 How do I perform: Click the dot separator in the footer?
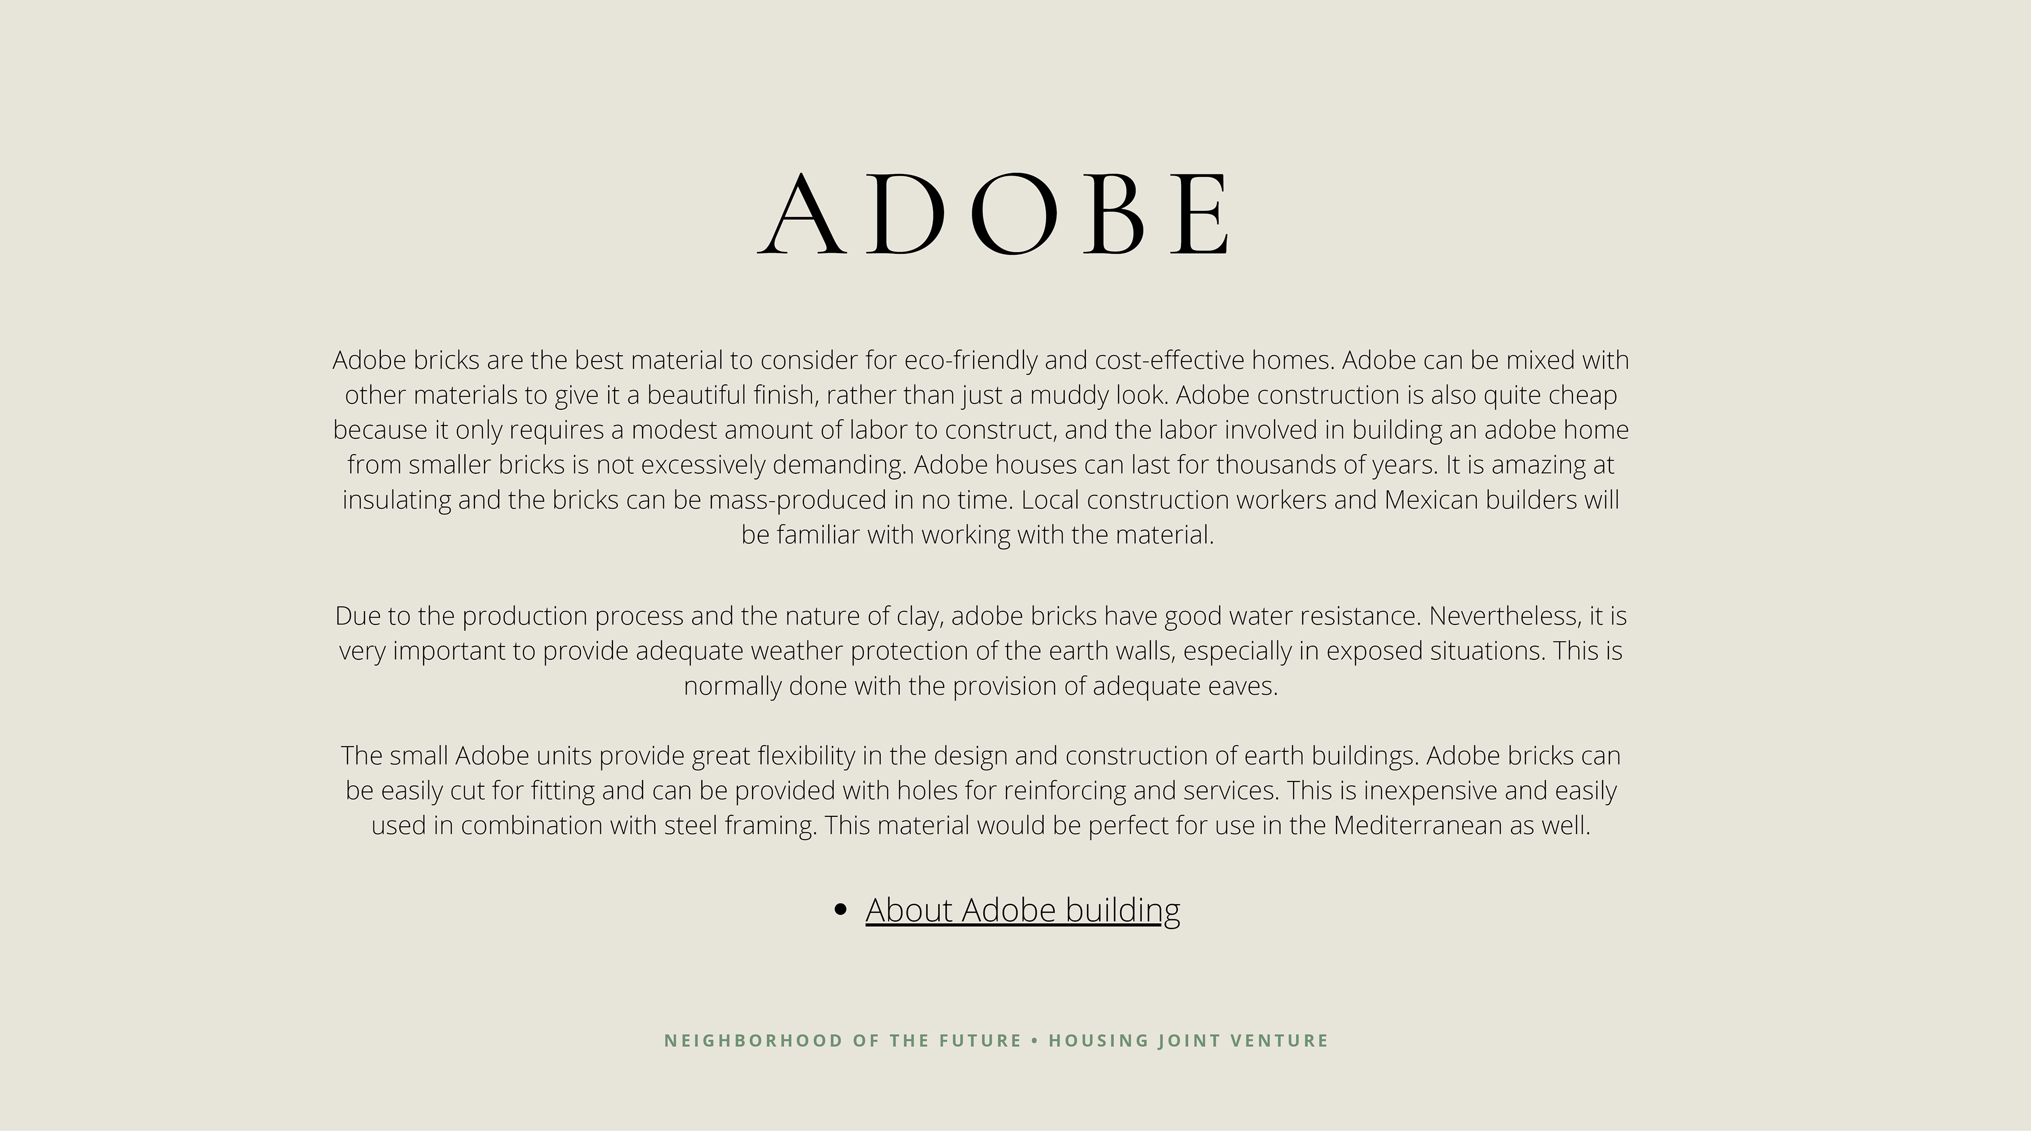[1035, 1040]
